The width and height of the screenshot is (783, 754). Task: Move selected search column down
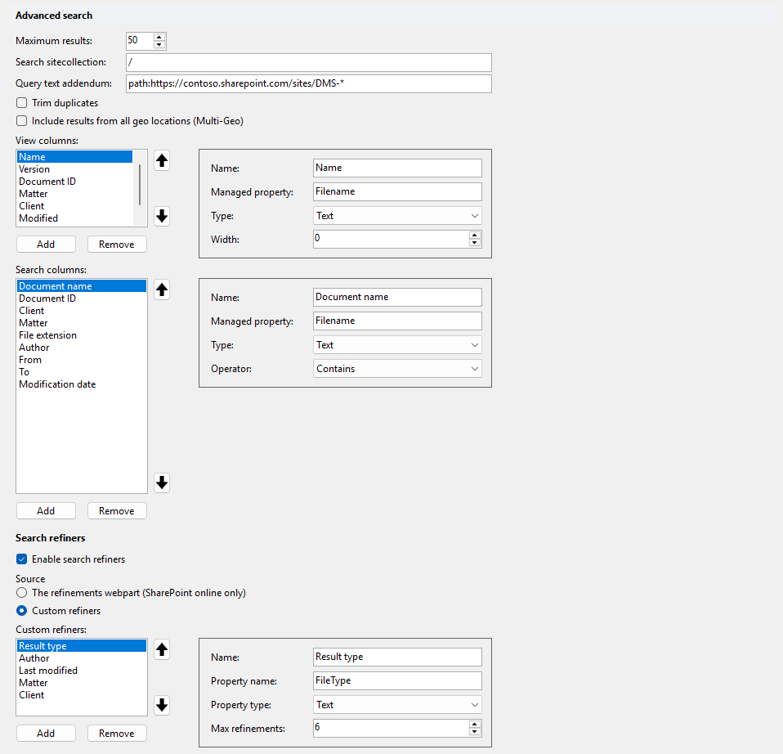pos(161,482)
